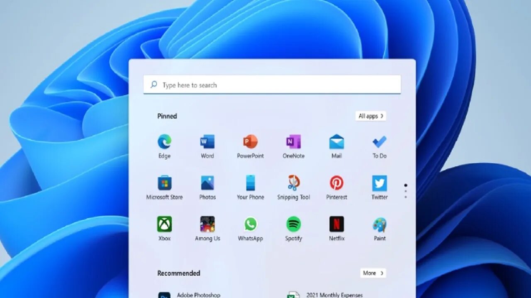
Task: Open the Xbox app
Action: [x=164, y=224]
